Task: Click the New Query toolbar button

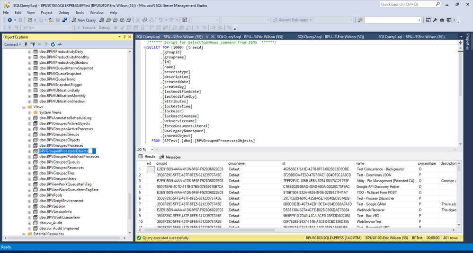Action: tap(84, 20)
